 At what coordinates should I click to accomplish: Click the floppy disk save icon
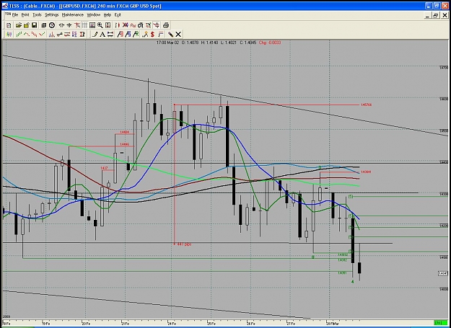(34, 25)
